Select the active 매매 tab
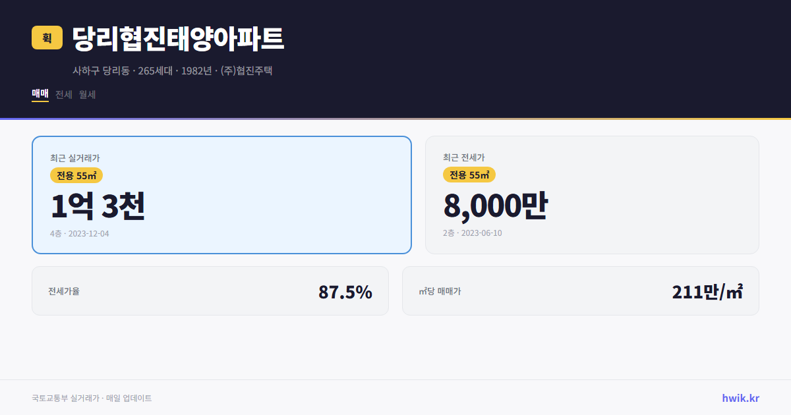This screenshot has width=791, height=415. coord(38,94)
